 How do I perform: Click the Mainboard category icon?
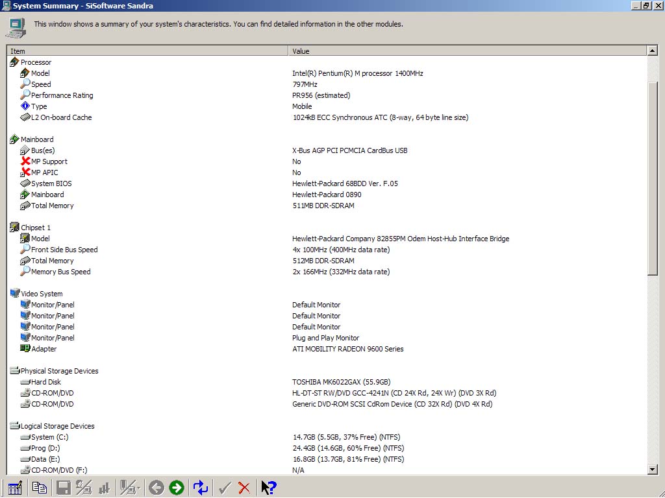pyautogui.click(x=14, y=139)
